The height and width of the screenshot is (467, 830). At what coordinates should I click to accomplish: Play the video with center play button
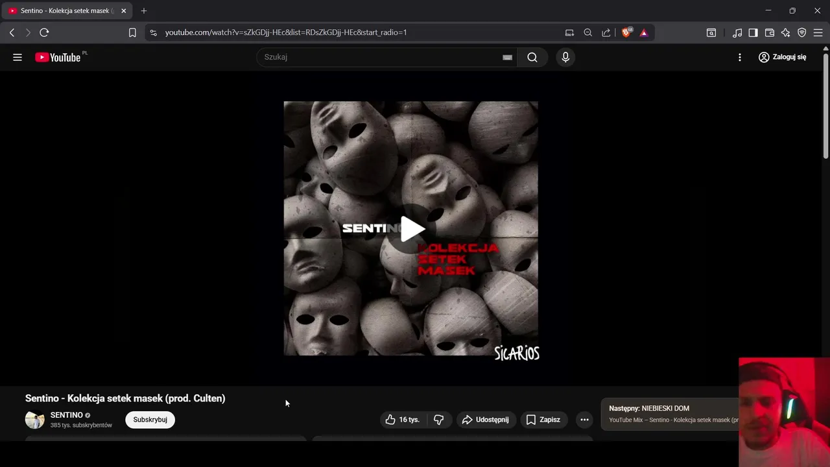(411, 228)
